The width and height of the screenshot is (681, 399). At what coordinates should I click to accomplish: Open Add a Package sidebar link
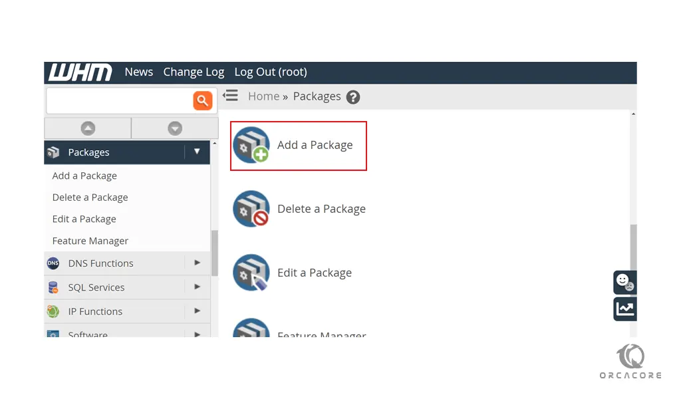(x=84, y=176)
